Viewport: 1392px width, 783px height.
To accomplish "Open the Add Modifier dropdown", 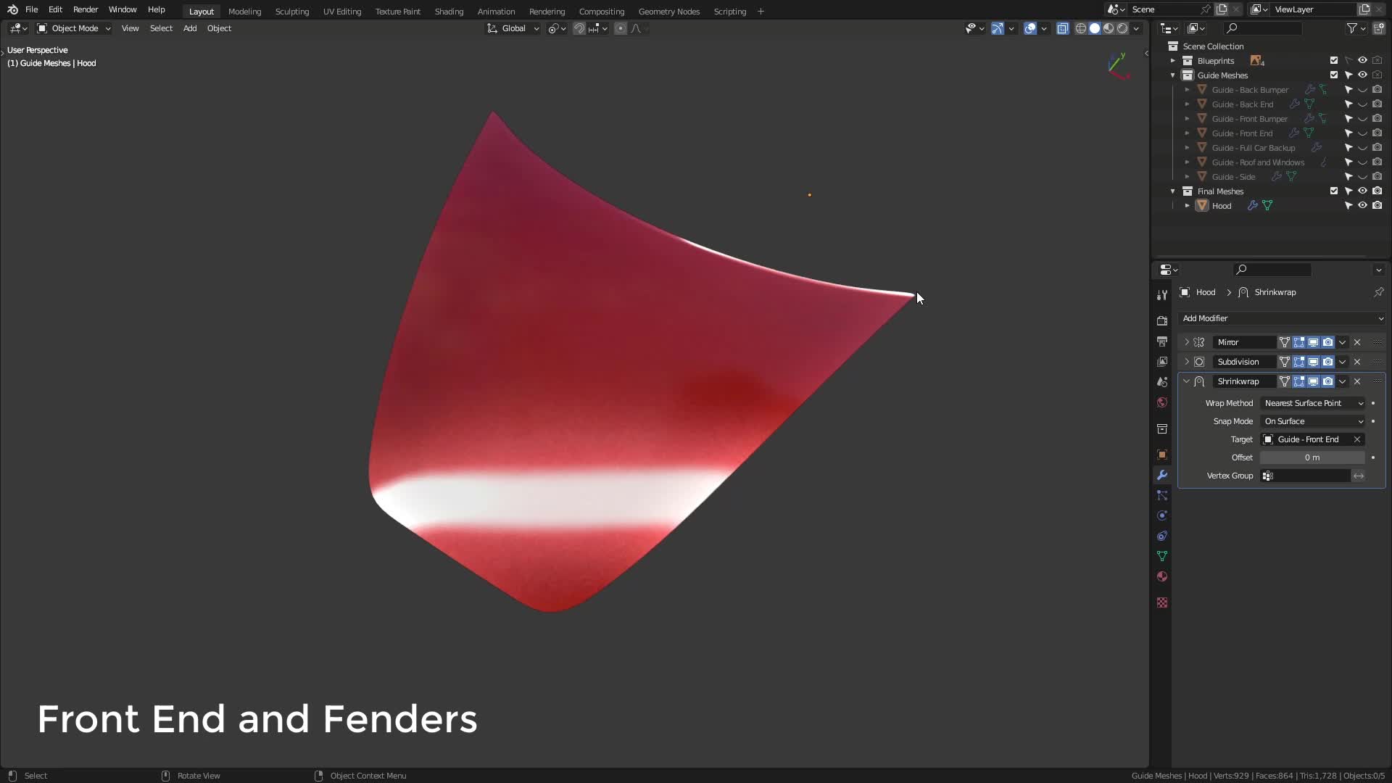I will pos(1282,318).
